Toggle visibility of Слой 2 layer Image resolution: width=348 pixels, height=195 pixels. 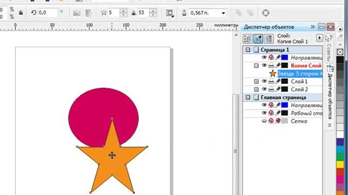click(x=264, y=89)
